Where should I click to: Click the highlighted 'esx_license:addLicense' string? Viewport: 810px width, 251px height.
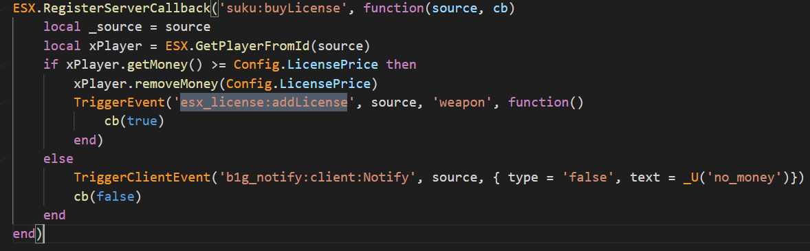(263, 102)
